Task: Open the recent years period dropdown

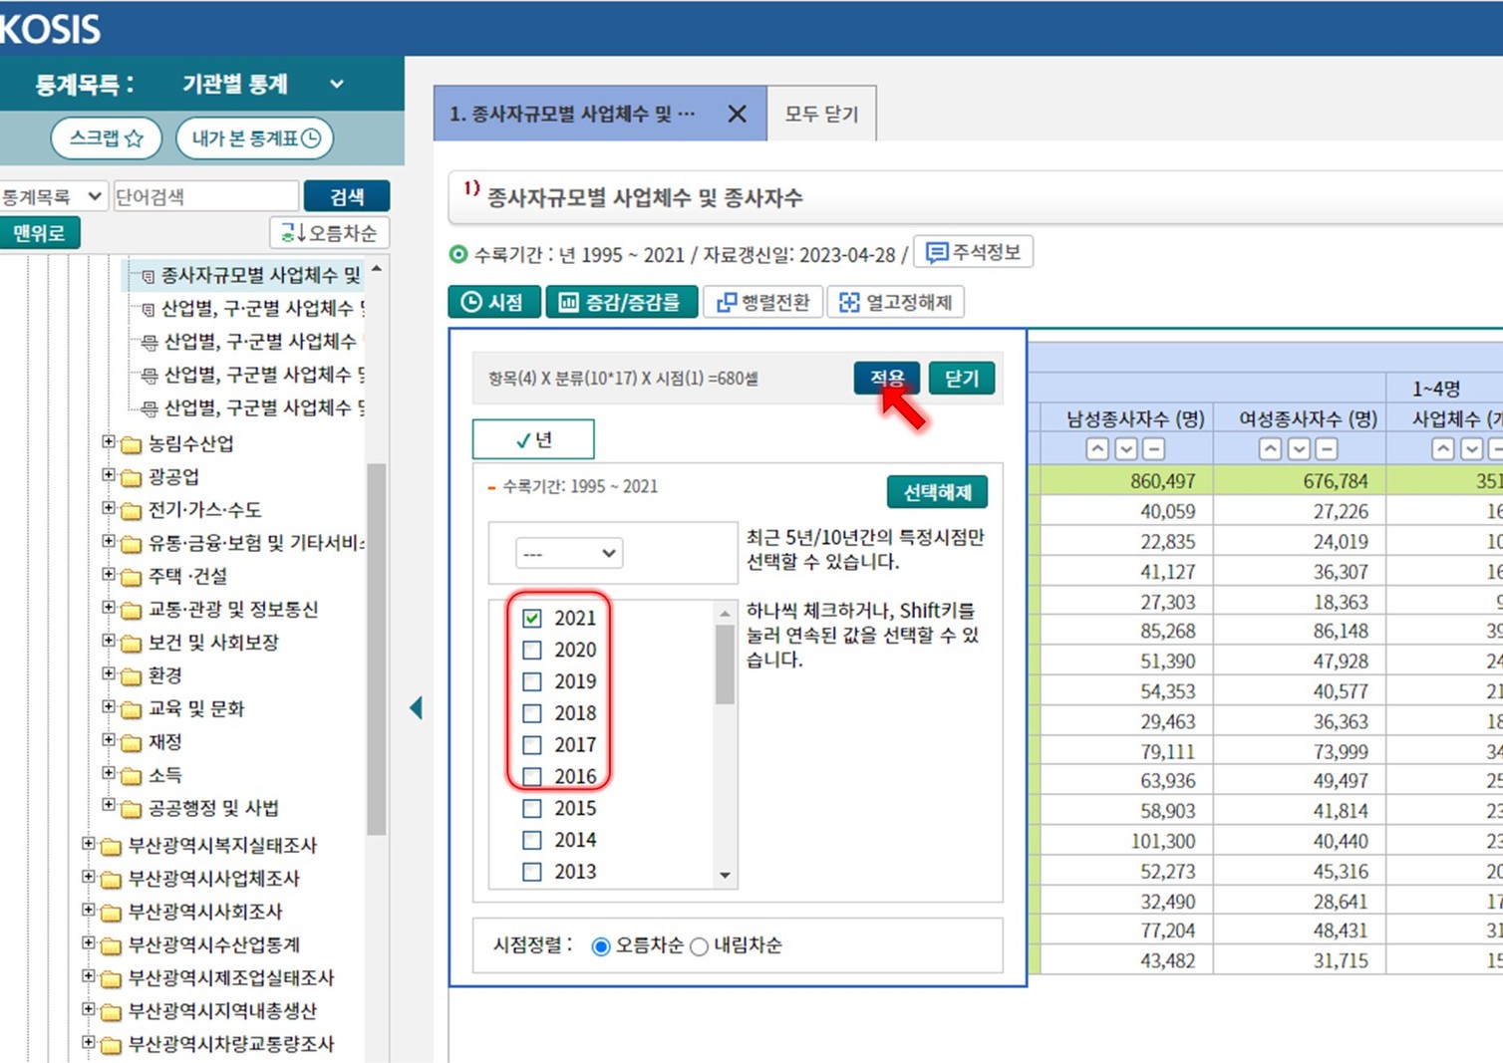Action: (569, 553)
